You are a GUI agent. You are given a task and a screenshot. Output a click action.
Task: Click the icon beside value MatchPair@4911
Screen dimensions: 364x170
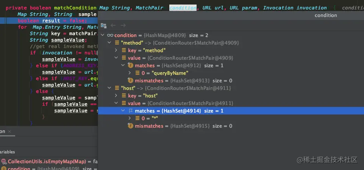[x=124, y=103]
